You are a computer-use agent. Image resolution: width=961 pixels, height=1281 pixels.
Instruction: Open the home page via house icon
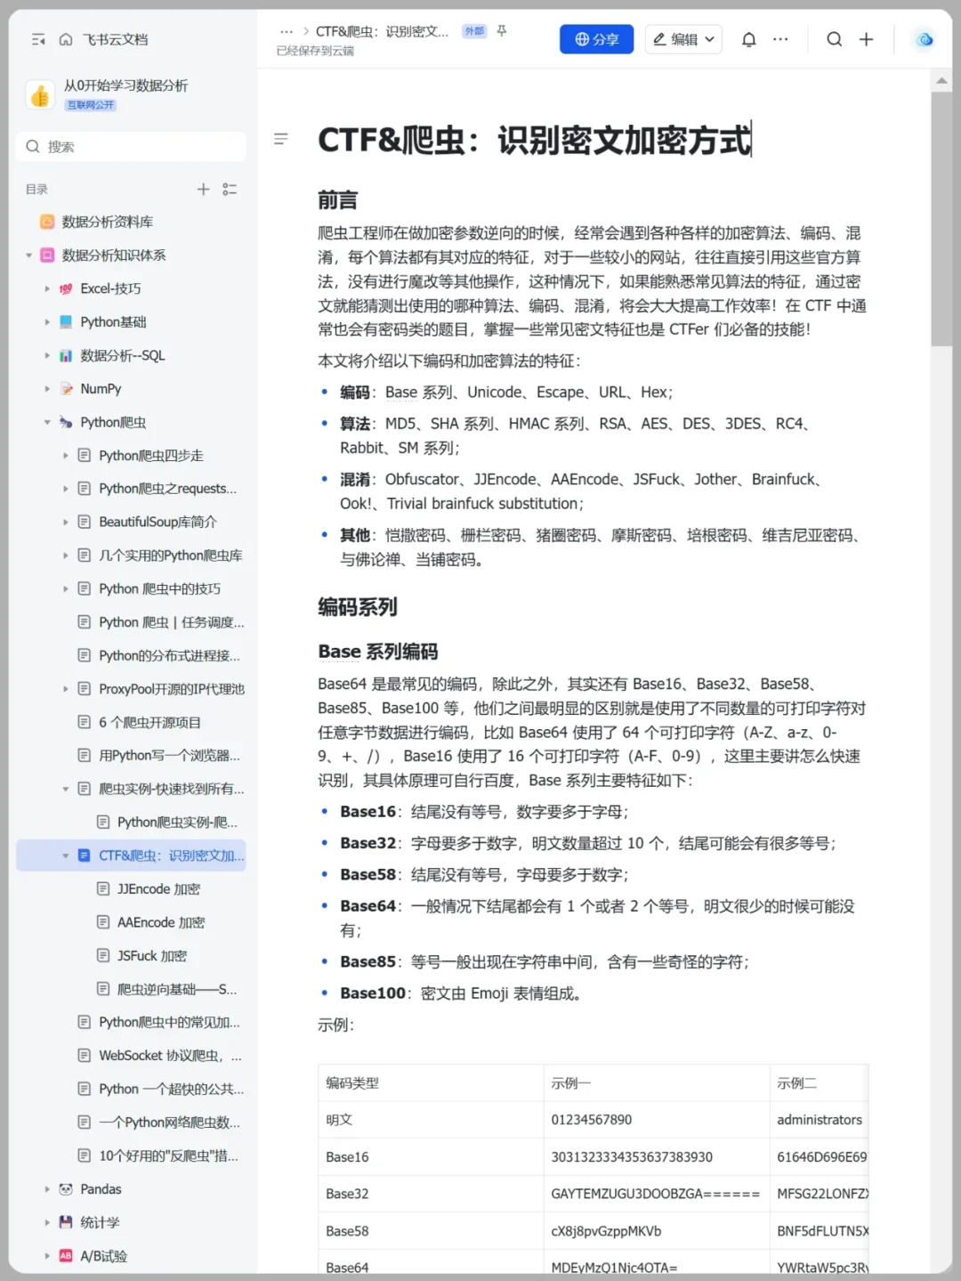[66, 39]
